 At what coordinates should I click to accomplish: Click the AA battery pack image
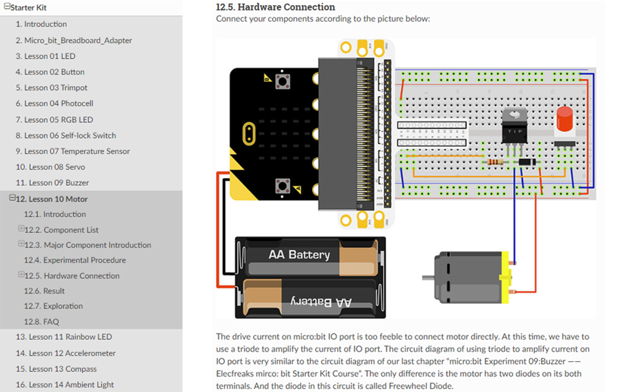point(310,278)
